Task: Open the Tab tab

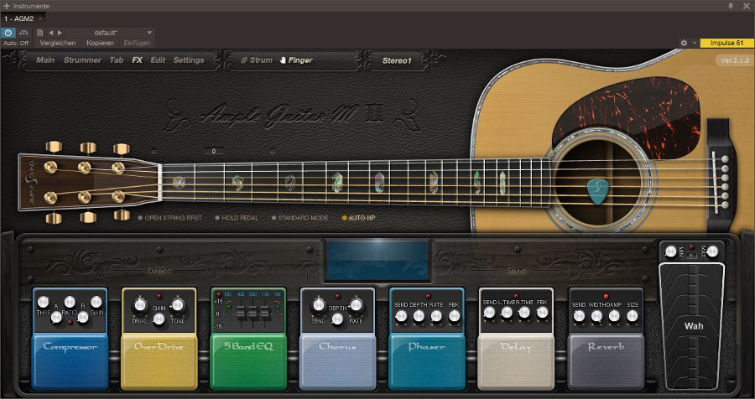Action: tap(117, 60)
